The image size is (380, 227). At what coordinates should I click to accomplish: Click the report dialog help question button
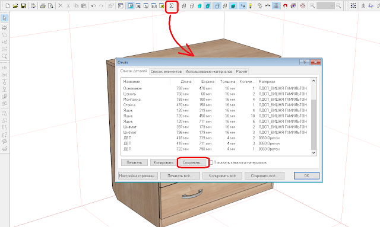(305, 62)
